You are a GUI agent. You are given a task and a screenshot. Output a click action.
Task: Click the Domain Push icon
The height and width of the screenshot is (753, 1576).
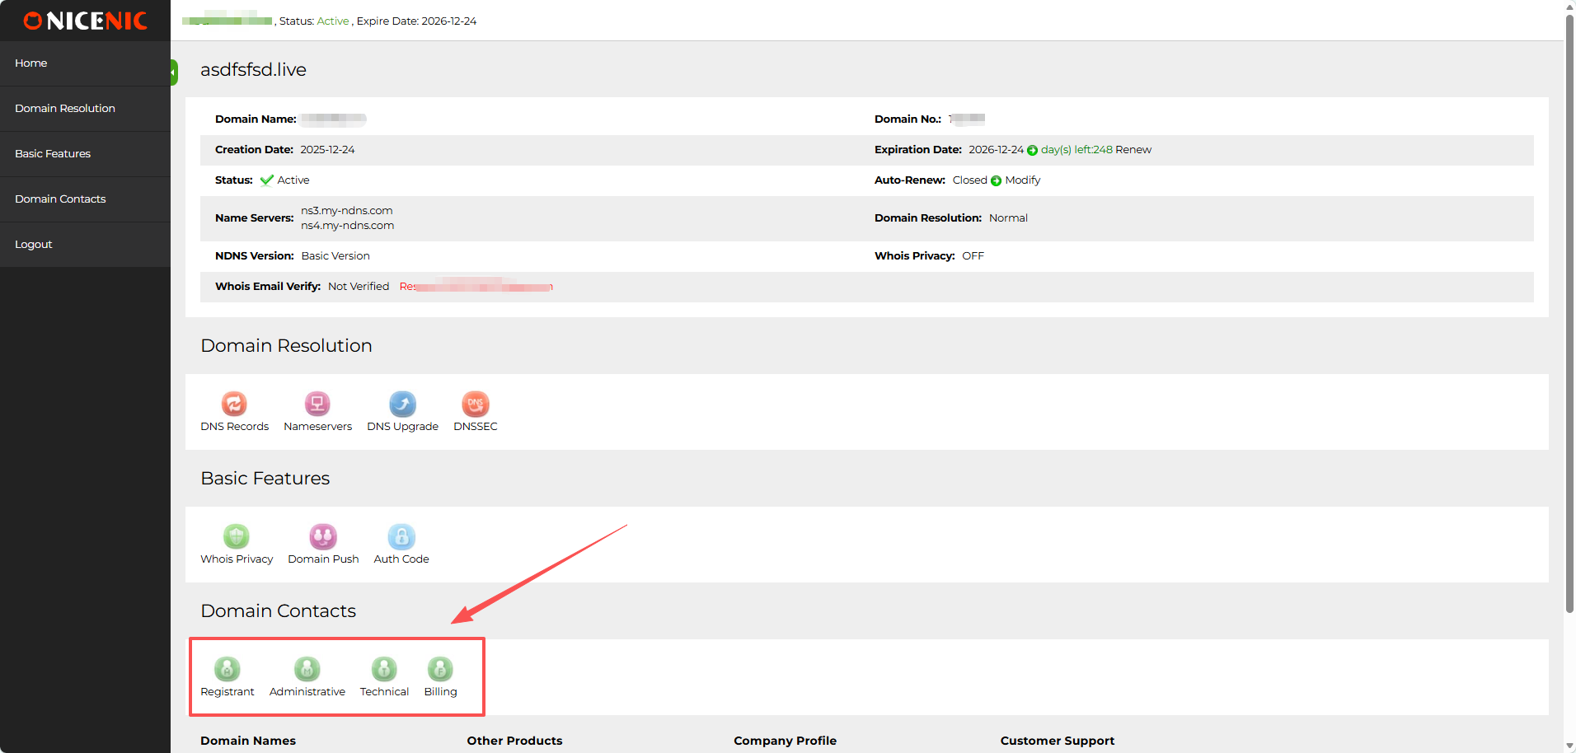323,537
